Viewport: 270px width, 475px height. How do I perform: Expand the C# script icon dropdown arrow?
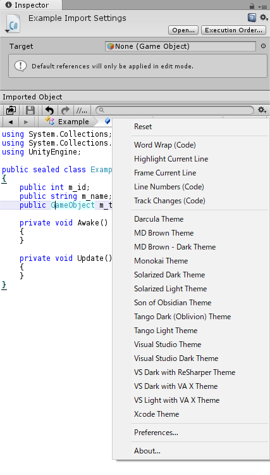7,31
